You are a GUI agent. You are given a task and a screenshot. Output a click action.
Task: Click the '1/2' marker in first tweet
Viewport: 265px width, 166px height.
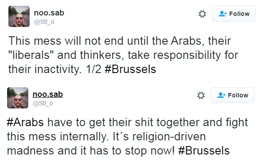pos(94,69)
